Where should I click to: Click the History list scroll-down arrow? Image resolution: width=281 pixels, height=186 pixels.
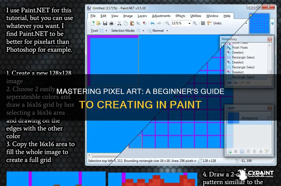coord(269,77)
